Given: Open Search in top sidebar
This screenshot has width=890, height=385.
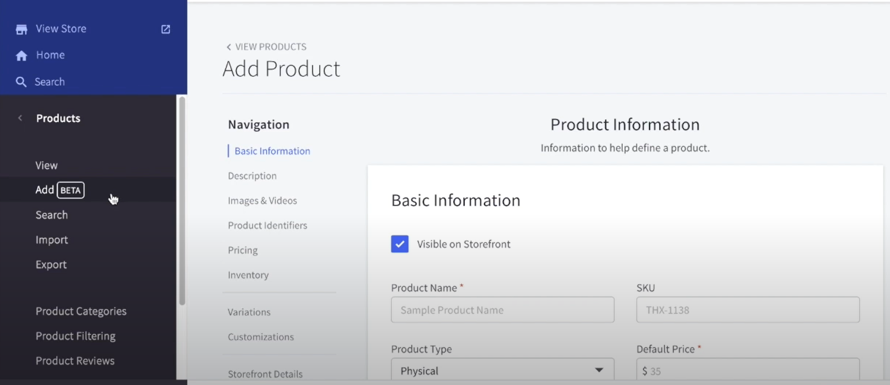Looking at the screenshot, I should 50,82.
